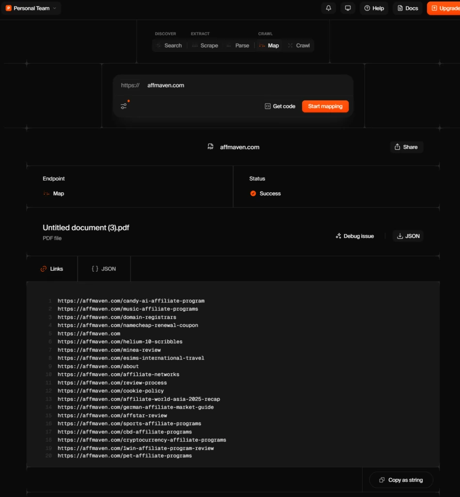Viewport: 460px width, 497px height.
Task: Click the helium-10-scribbles link
Action: point(120,342)
